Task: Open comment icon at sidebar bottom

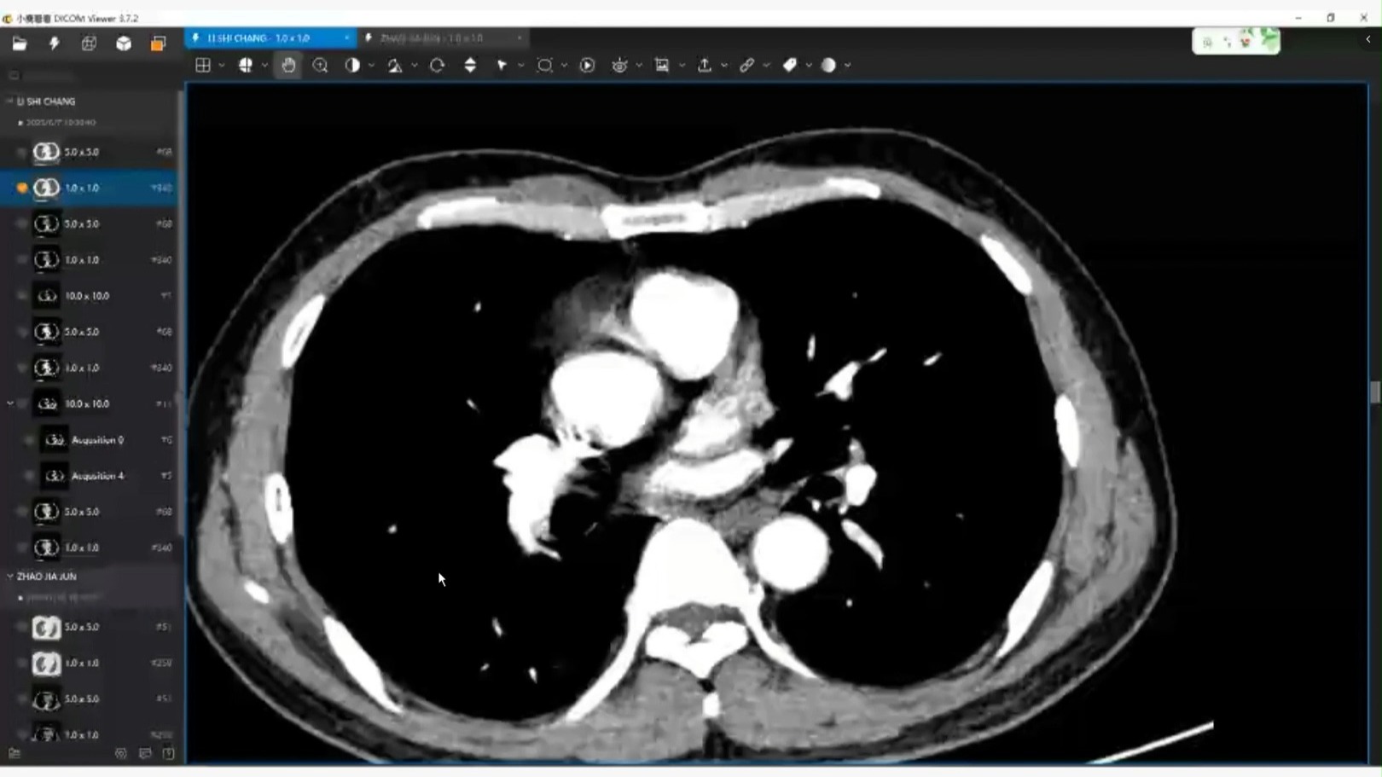Action: [x=145, y=754]
